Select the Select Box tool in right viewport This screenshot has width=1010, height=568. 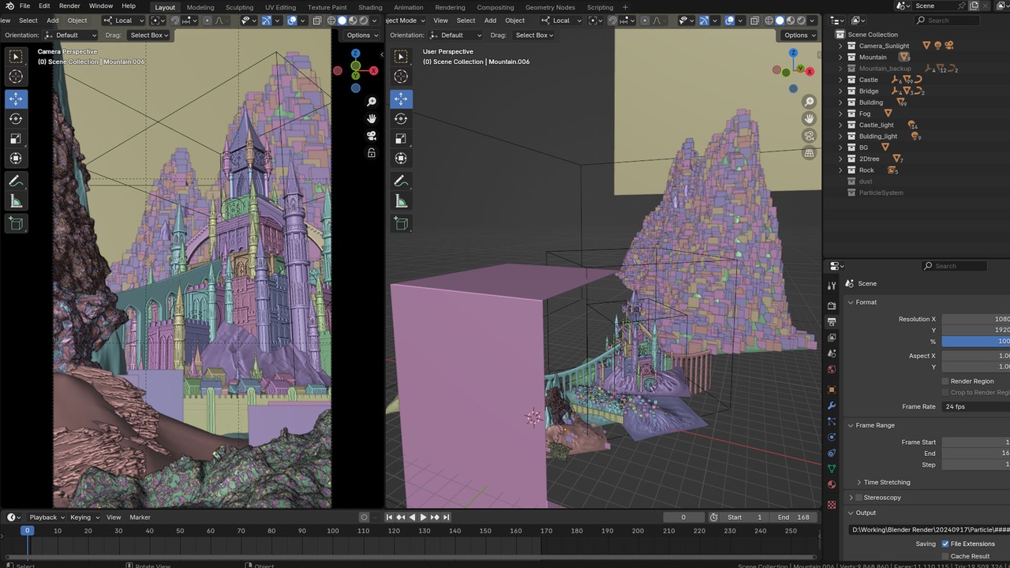click(x=401, y=57)
